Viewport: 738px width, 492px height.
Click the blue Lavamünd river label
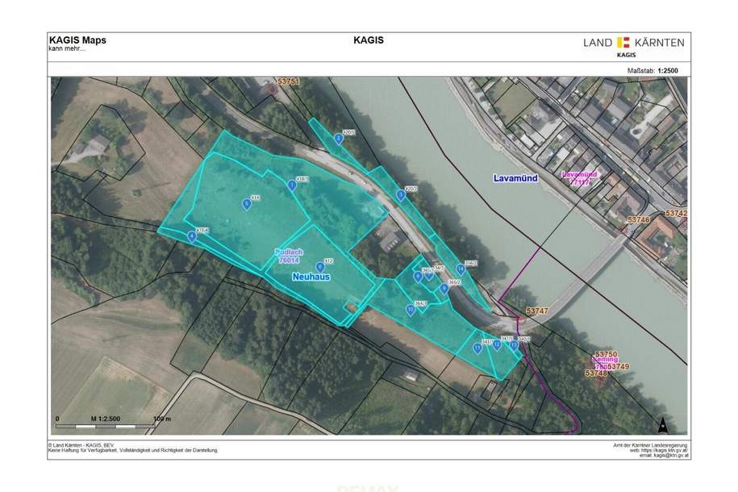pos(515,178)
